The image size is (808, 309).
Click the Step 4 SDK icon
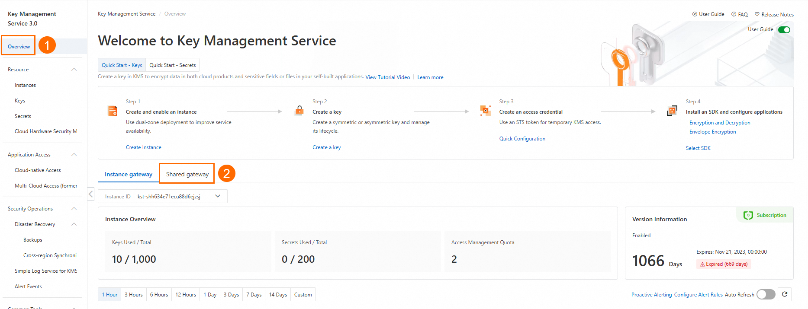coord(672,111)
